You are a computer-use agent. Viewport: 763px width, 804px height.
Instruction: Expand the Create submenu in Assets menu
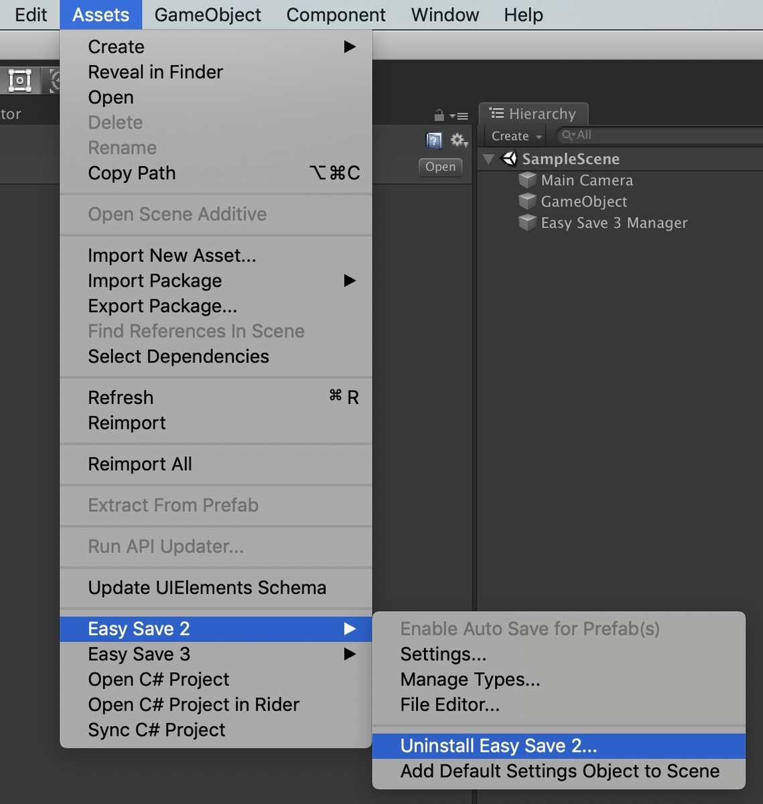pos(216,47)
